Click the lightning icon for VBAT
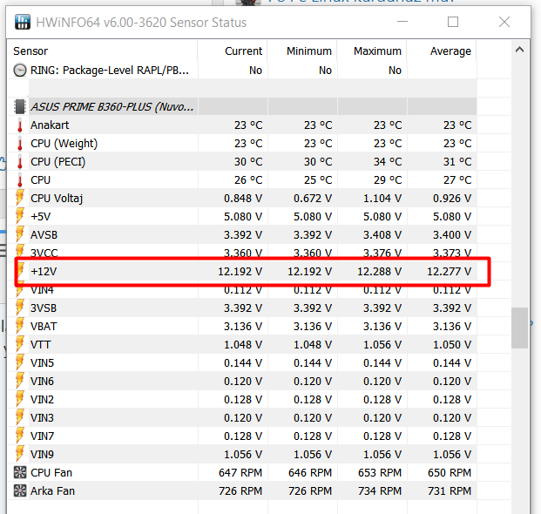Screen dimensions: 541x514 [x=20, y=326]
